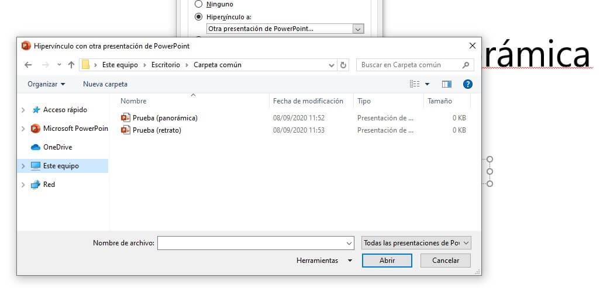The width and height of the screenshot is (610, 288).
Task: Go forward using the right arrow button
Action: click(x=46, y=65)
